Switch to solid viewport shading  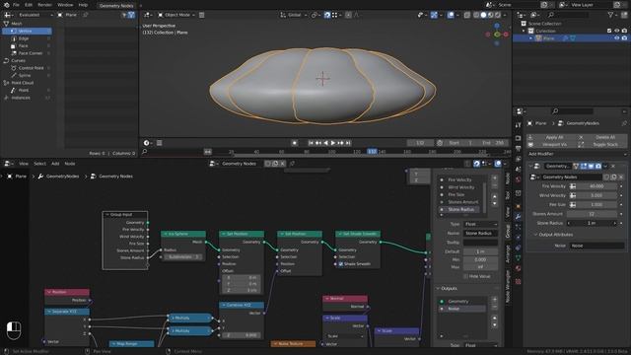(x=483, y=15)
